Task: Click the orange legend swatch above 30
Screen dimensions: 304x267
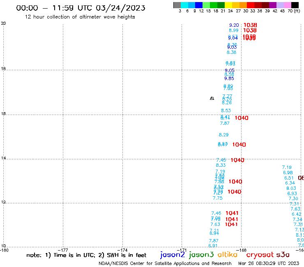Action: pos(243,5)
